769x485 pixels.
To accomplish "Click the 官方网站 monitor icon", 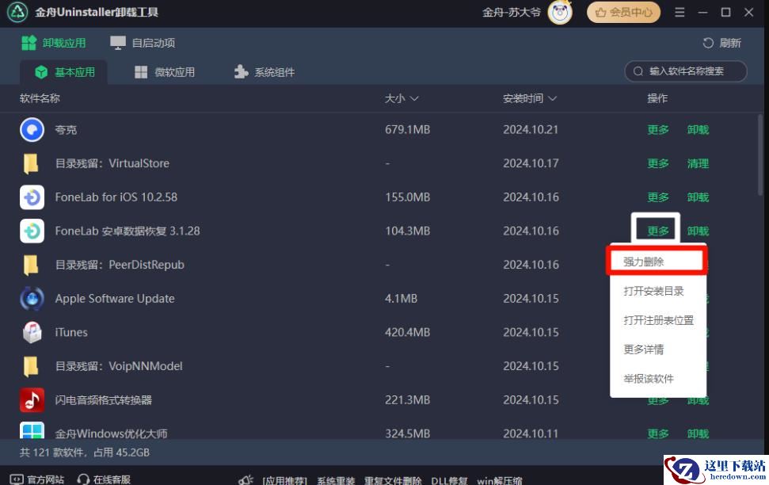I will (x=17, y=479).
